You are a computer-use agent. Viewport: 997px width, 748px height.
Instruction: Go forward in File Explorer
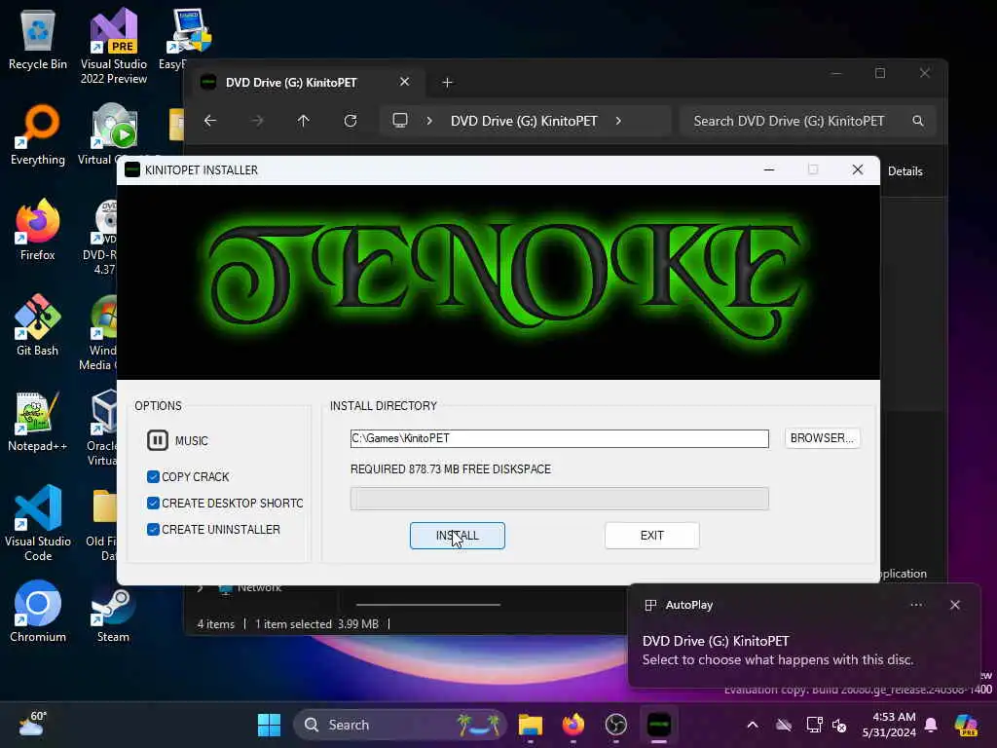click(x=257, y=121)
